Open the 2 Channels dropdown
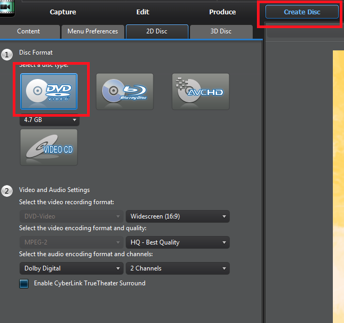This screenshot has height=323, width=344. click(178, 268)
